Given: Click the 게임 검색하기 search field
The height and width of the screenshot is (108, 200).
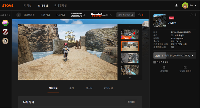Looking at the screenshot, I should click(126, 15).
